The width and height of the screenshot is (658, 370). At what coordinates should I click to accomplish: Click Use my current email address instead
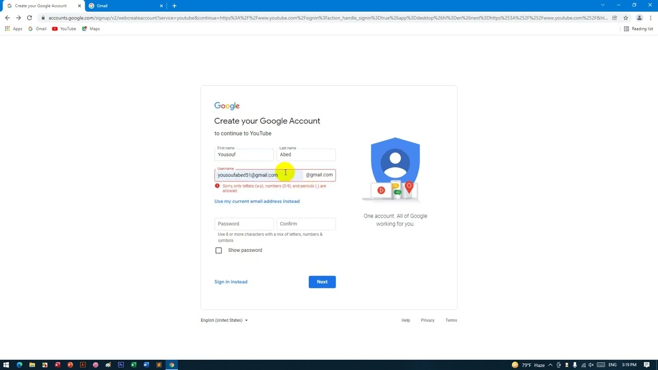257,201
